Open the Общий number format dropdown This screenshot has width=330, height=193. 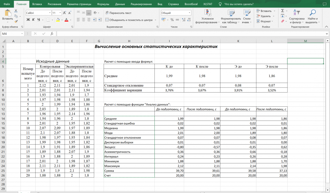(x=189, y=13)
